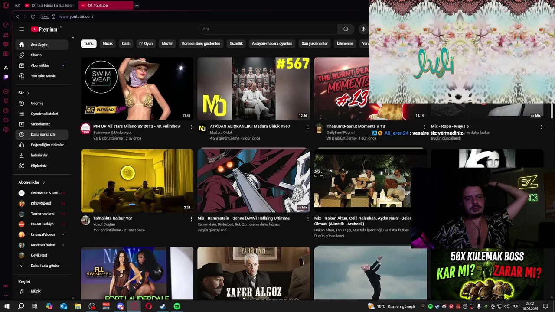555x312 pixels.
Task: Open DMAX Turkiye channel subscription
Action: [42, 224]
